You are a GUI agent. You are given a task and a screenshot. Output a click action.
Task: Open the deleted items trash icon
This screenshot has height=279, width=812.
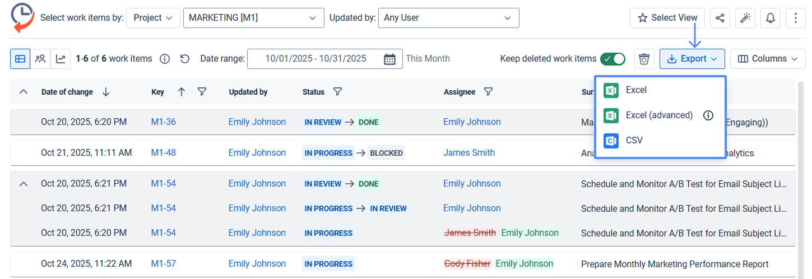[x=644, y=59]
